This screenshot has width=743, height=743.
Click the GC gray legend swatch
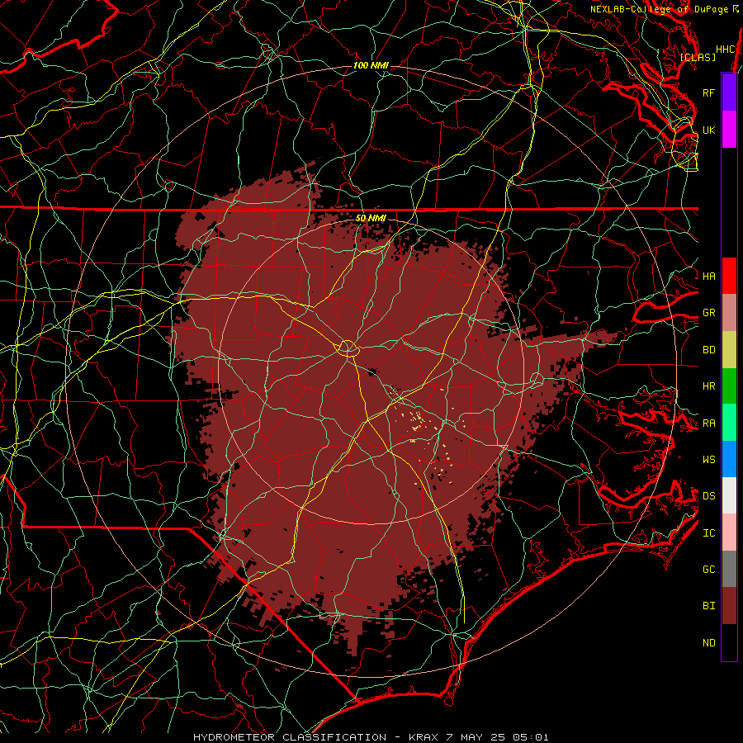point(729,569)
